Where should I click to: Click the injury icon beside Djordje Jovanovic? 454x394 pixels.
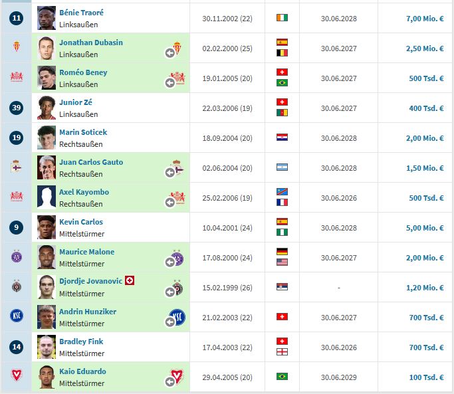coord(130,281)
